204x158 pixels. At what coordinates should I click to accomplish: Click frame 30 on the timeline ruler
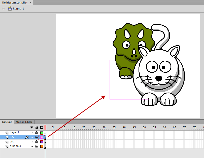[x=104, y=127]
